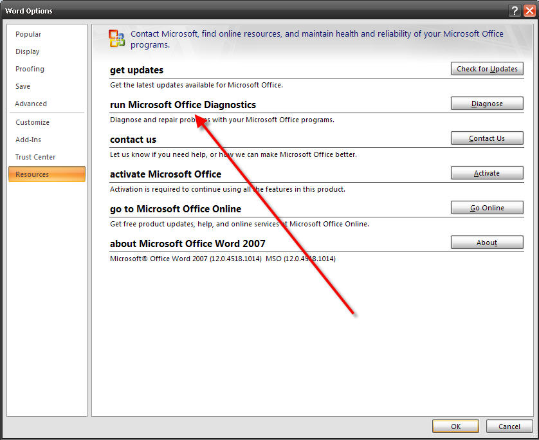Viewport: 539px width, 440px height.
Task: Click 'Get free product updates' description text
Action: click(239, 224)
